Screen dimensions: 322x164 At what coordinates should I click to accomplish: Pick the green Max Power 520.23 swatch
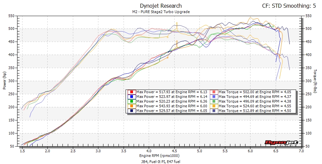[132, 101]
